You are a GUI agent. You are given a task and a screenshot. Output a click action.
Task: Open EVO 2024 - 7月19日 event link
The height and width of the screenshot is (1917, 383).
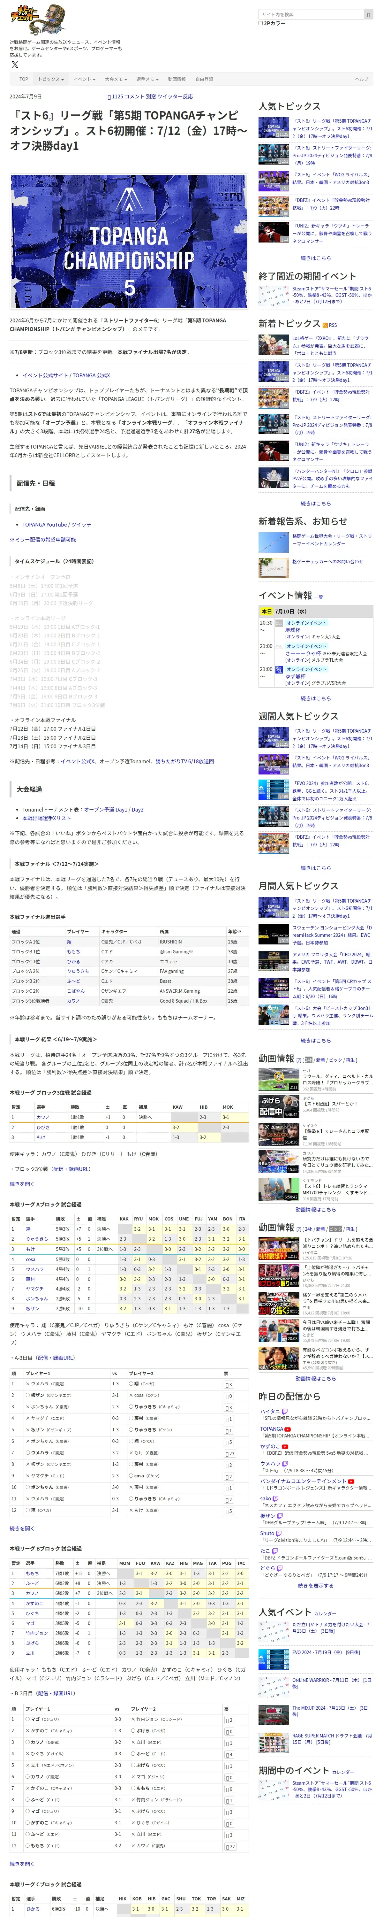point(327,1652)
